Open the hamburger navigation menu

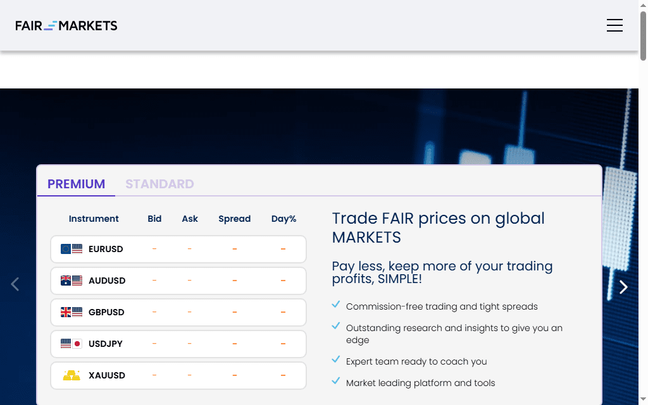[614, 25]
